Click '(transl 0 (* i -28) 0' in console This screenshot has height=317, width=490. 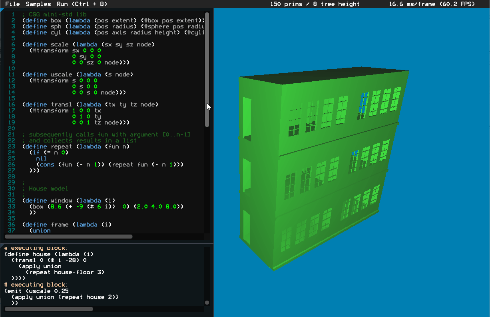pyautogui.click(x=49, y=260)
